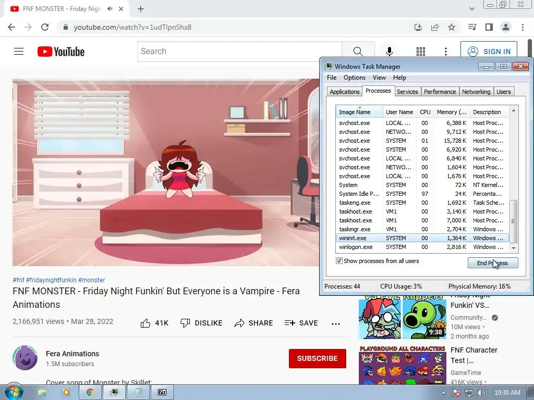
Task: Click the YouTube search magnifier button
Action: point(358,52)
